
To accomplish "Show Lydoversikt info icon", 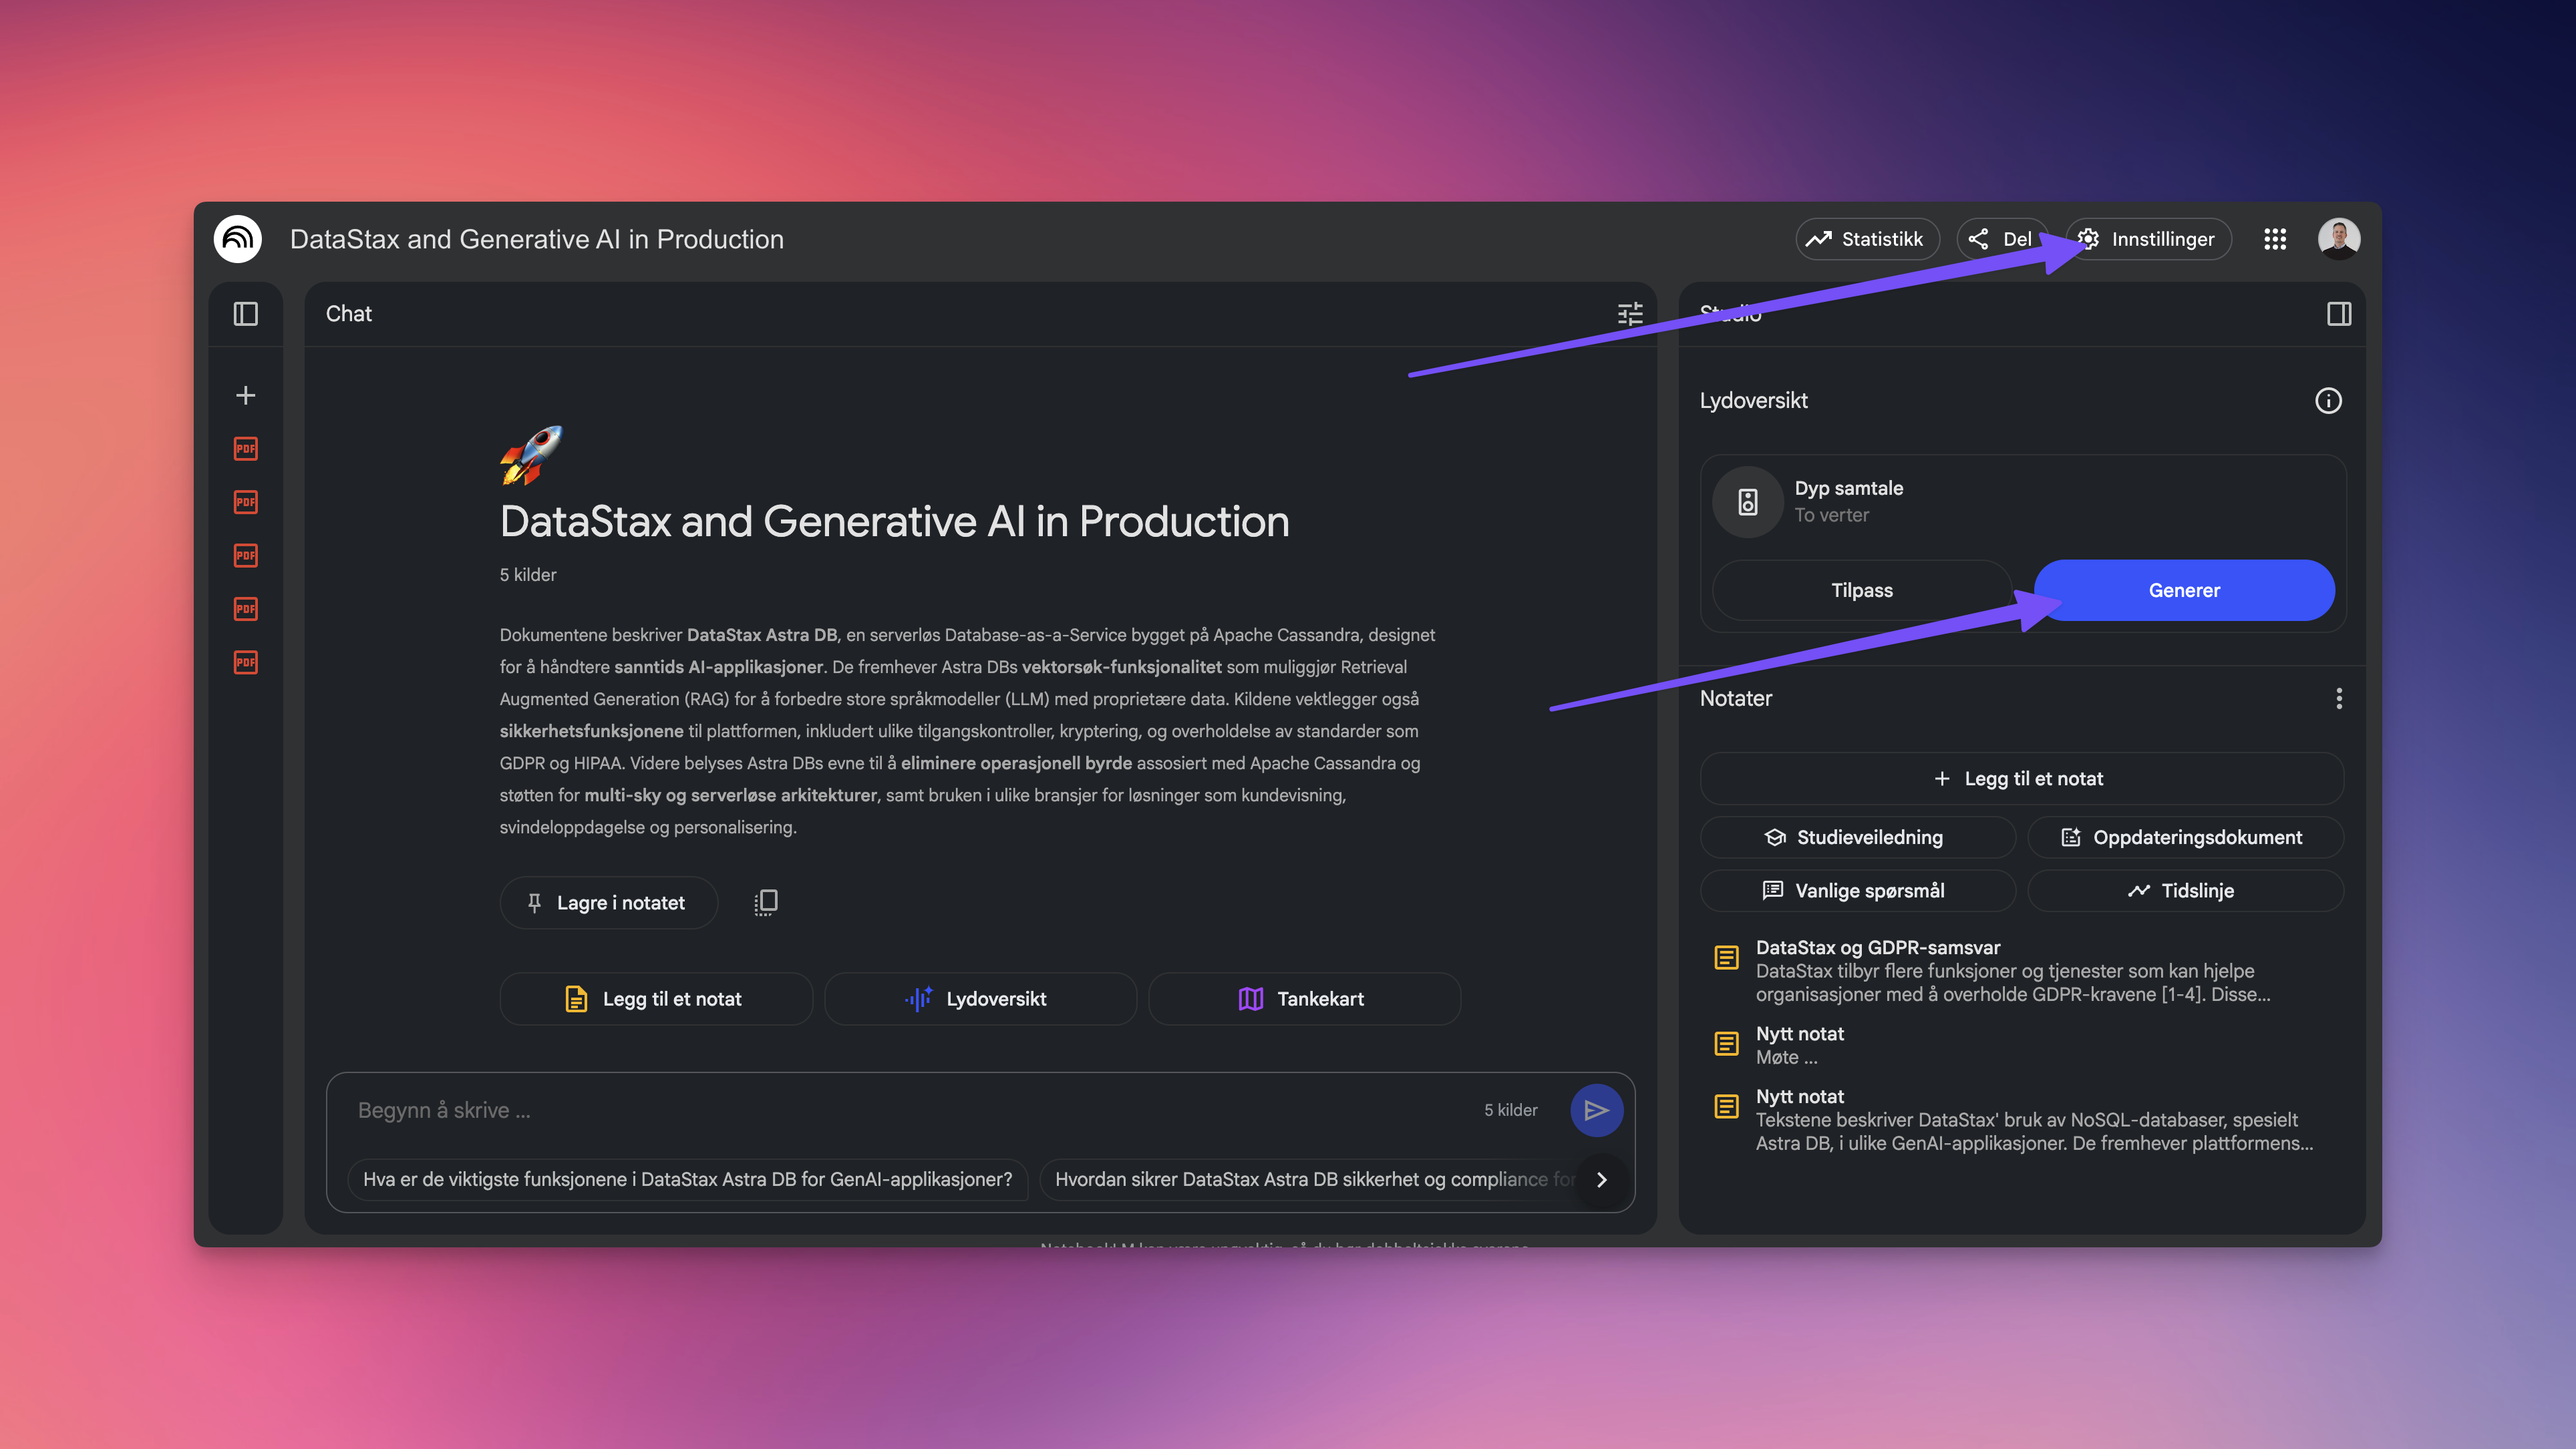I will [x=2328, y=401].
